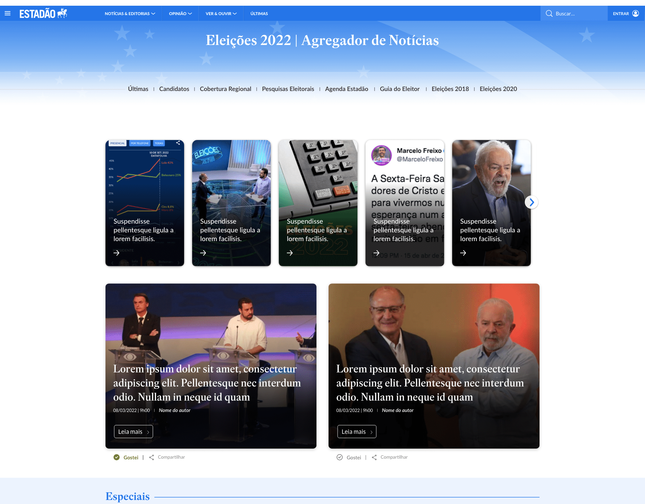Click share icon on poll chart card
The image size is (645, 504).
178,143
